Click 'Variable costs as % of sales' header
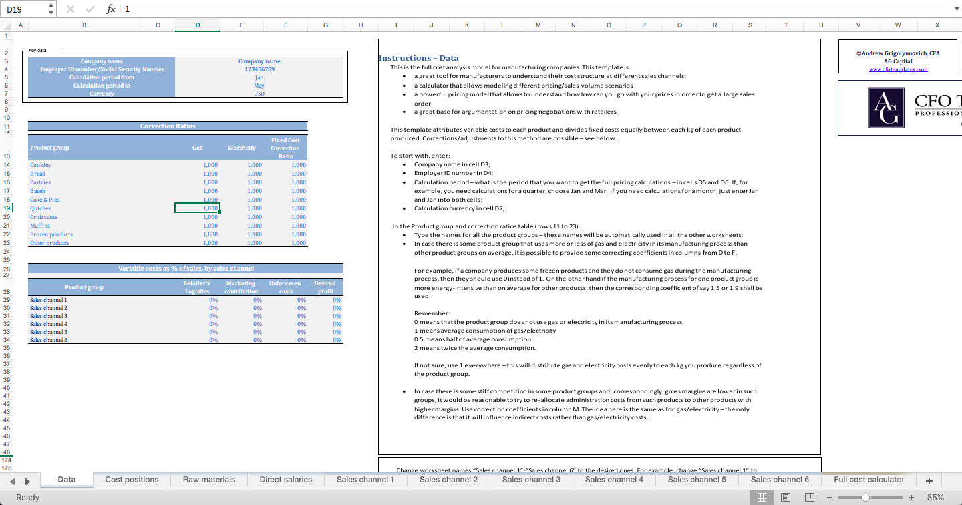 tap(186, 268)
